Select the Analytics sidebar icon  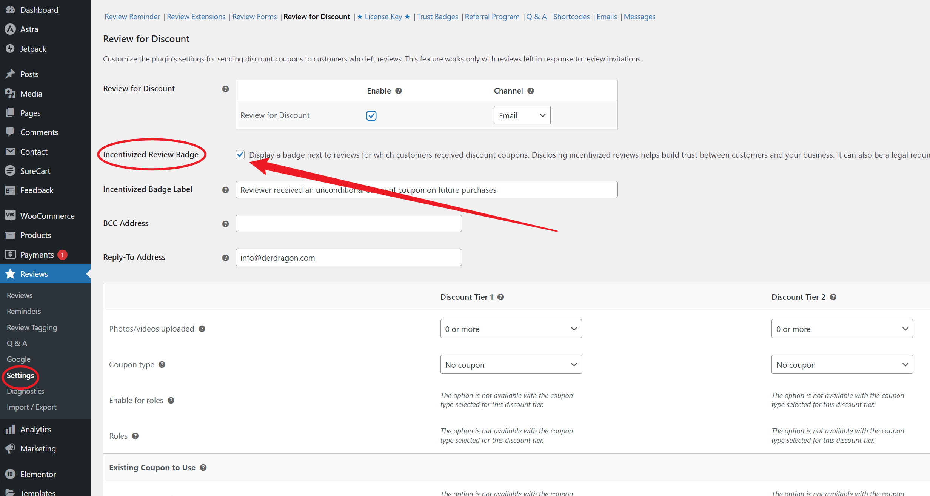click(10, 429)
